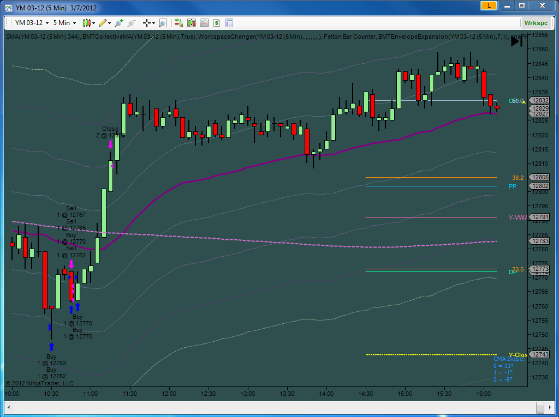Expand the chart style dropdown arrow
The width and height of the screenshot is (559, 417).
click(94, 23)
